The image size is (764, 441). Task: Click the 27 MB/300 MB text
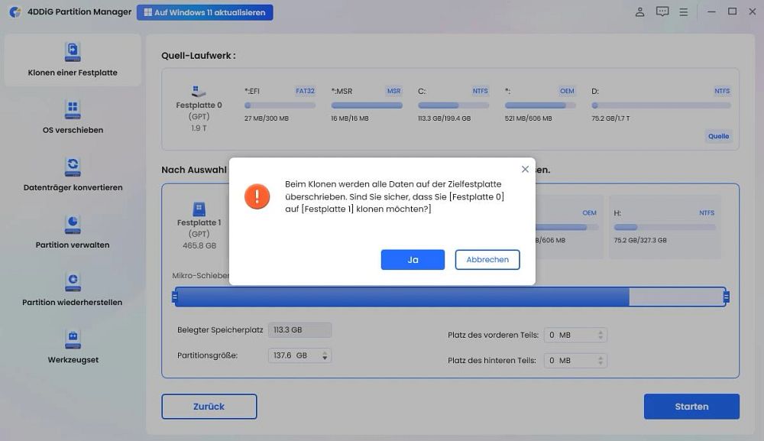267,118
